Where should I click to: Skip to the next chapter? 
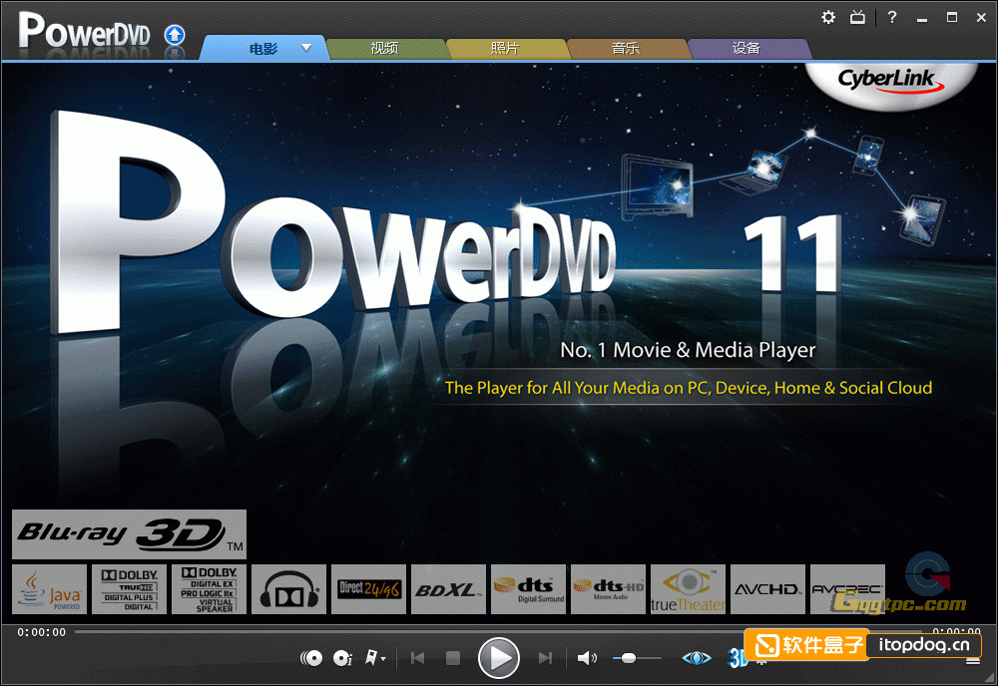[545, 658]
